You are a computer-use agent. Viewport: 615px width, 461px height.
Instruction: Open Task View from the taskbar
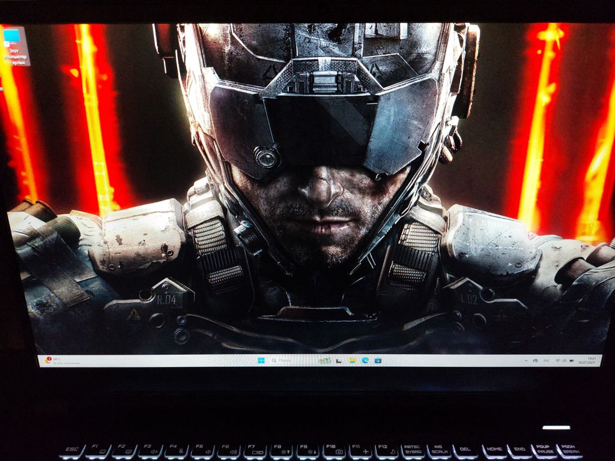tap(339, 361)
